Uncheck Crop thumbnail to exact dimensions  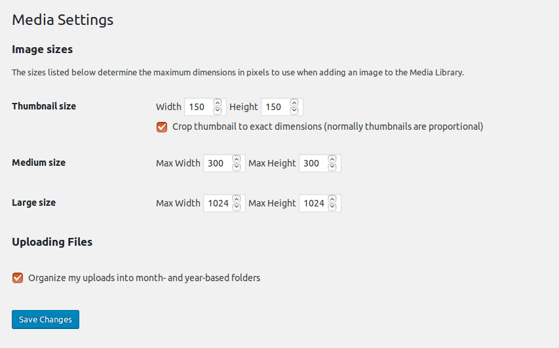pos(162,126)
